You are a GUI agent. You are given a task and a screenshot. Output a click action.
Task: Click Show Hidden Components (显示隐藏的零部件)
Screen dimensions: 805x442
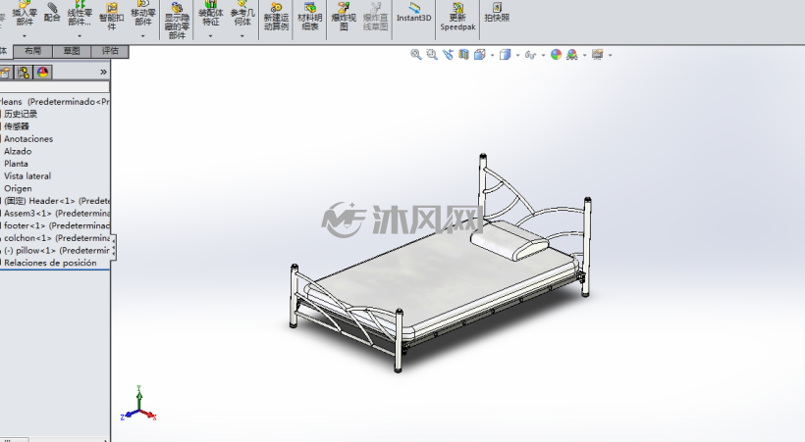point(177,21)
